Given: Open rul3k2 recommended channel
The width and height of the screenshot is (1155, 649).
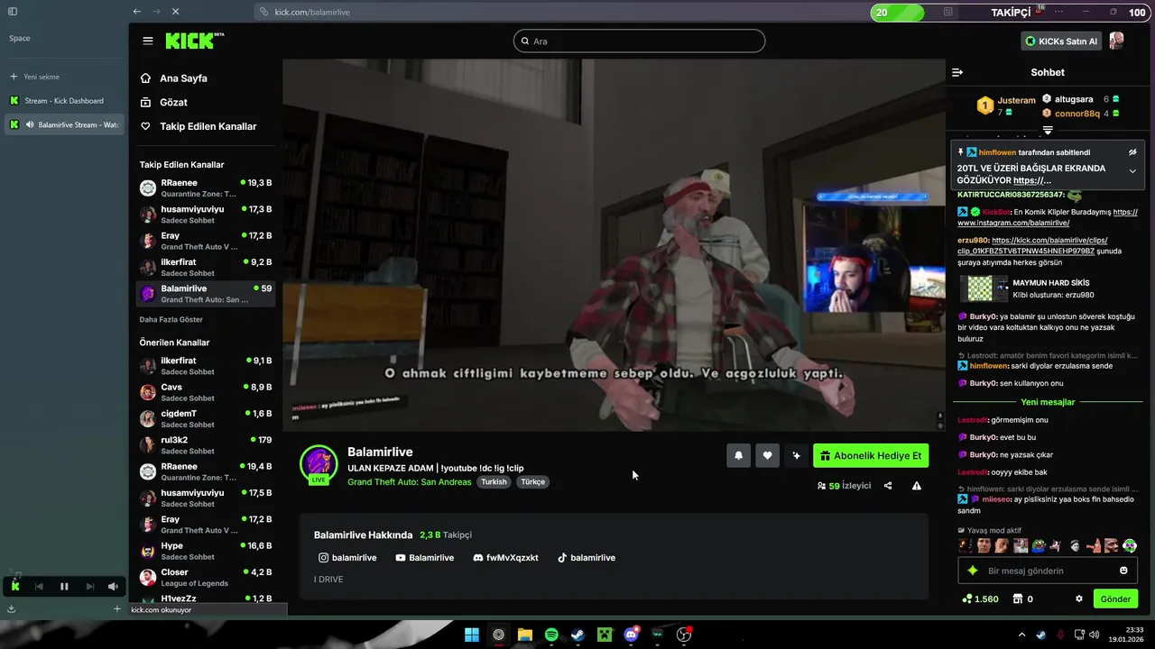Looking at the screenshot, I should [x=206, y=444].
